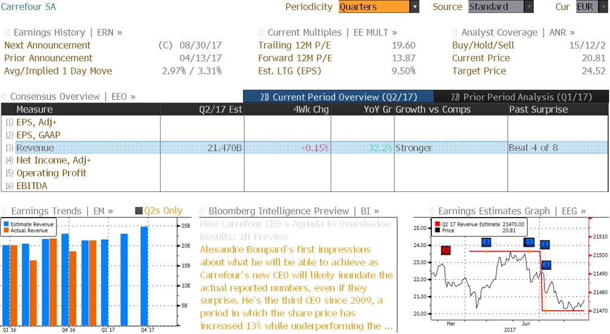
Task: Open the Periodicity Quarters dropdown
Action: pyautogui.click(x=379, y=7)
